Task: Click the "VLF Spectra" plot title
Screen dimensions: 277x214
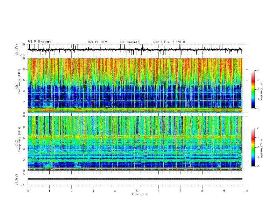Action: tap(40, 42)
